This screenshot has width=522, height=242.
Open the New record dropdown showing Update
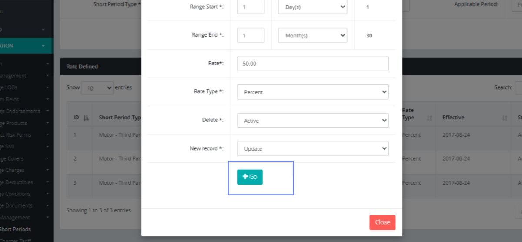point(312,149)
